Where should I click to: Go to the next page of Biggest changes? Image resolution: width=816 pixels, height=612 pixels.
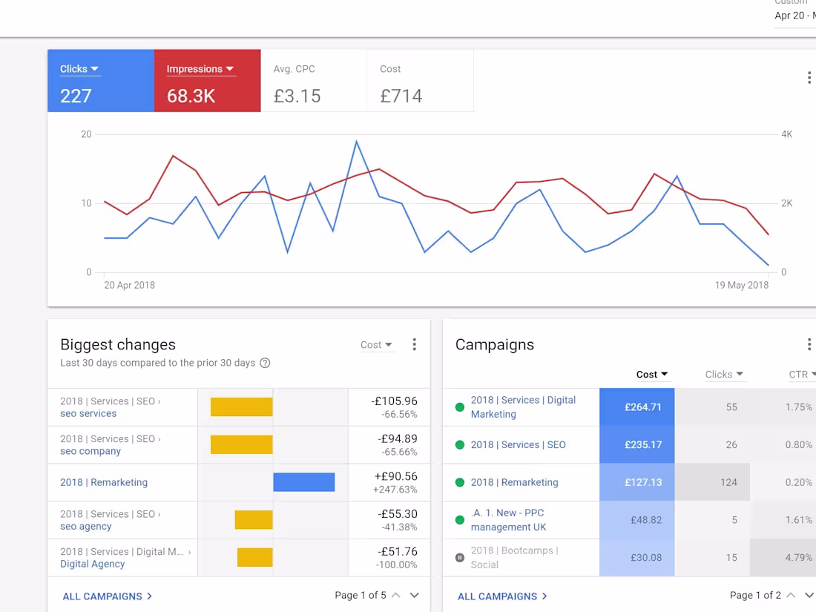point(415,595)
